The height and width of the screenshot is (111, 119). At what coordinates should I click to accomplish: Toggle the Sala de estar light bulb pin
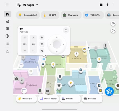click(53, 65)
